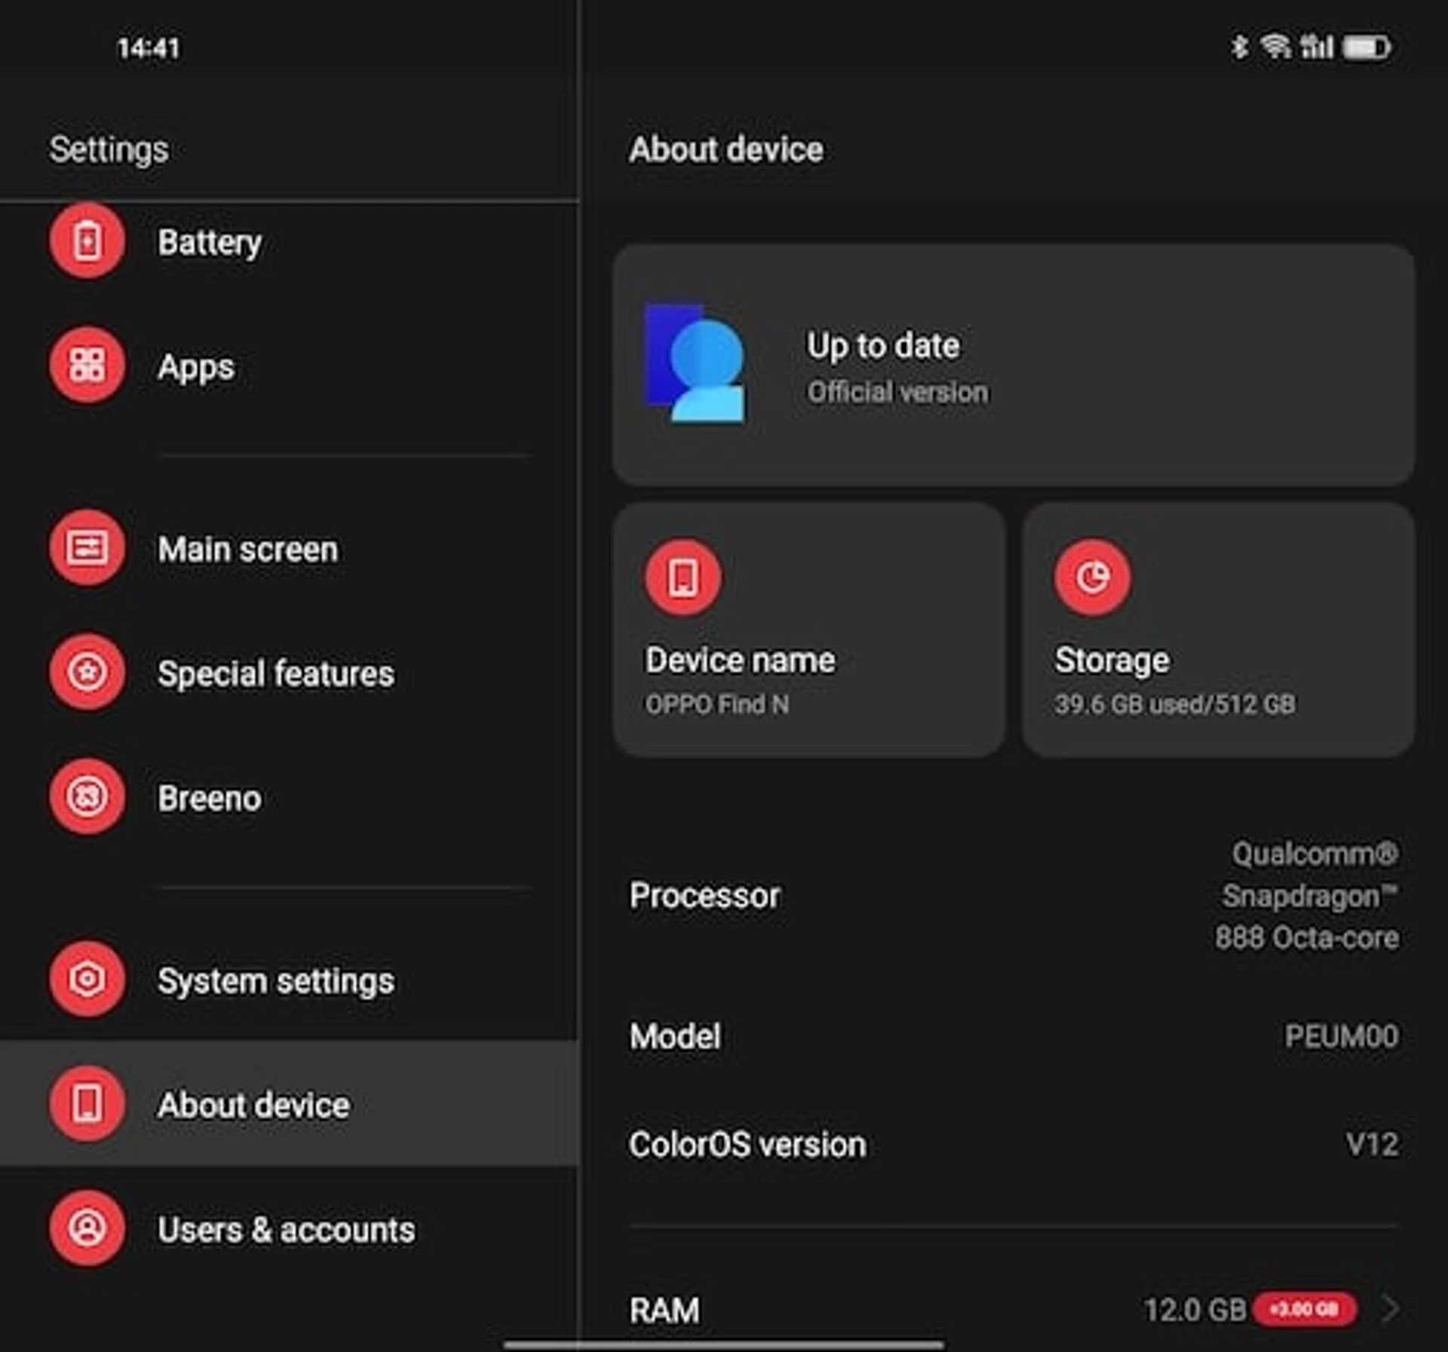1448x1352 pixels.
Task: Tap the PEUM00 model value
Action: pos(1342,1036)
